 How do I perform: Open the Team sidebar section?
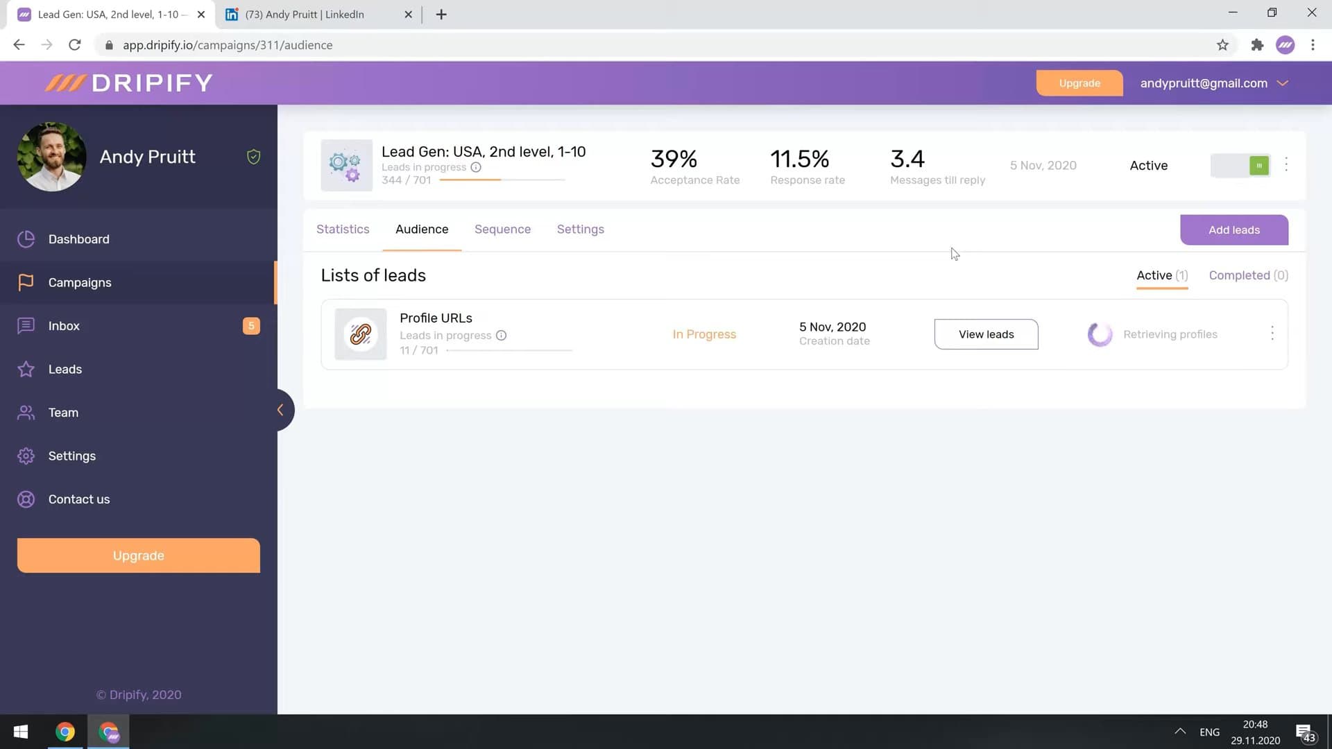(x=63, y=412)
